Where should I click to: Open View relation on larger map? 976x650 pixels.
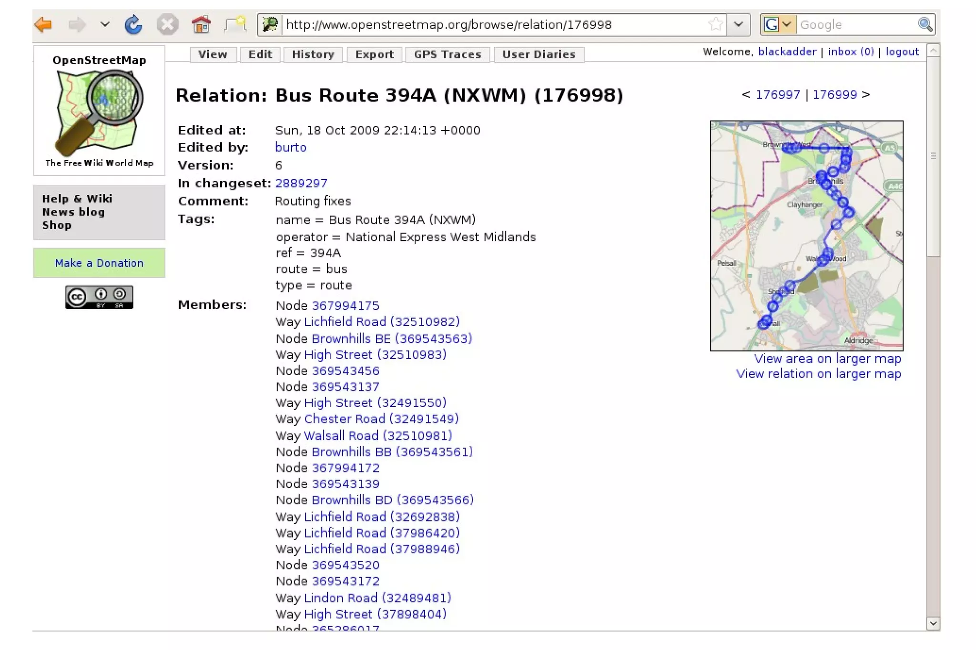(x=818, y=374)
